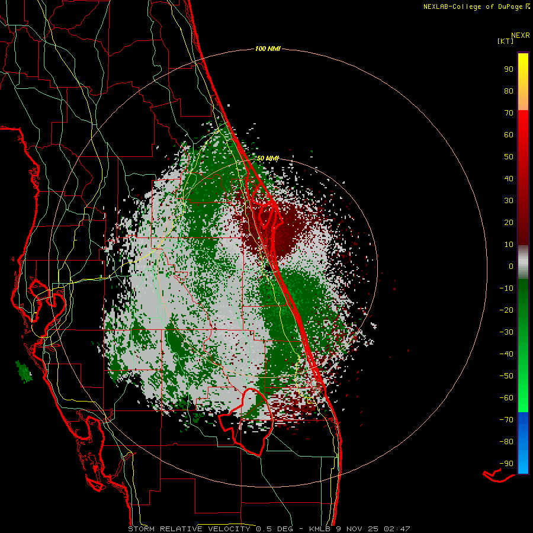Click the -80 value on velocity scale
533x533 pixels.
pyautogui.click(x=506, y=442)
